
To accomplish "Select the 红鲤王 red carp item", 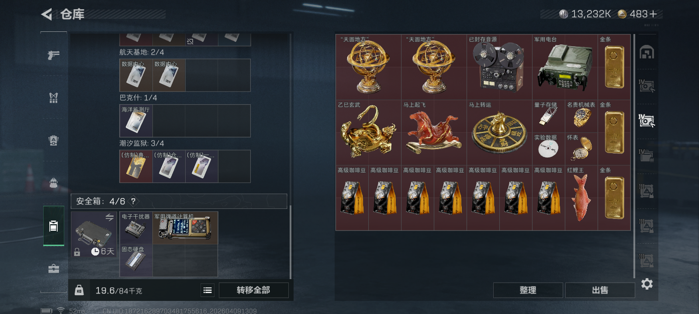I will 581,198.
